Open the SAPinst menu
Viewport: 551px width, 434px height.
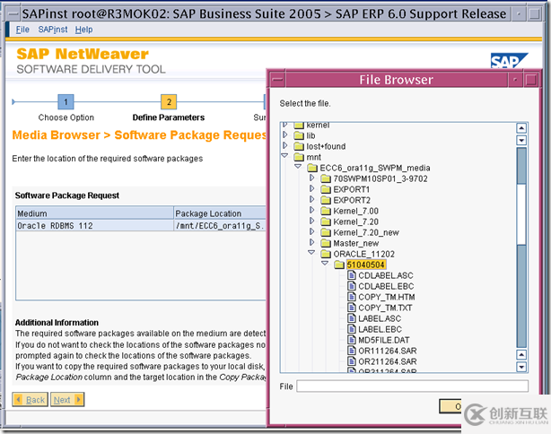coord(53,30)
